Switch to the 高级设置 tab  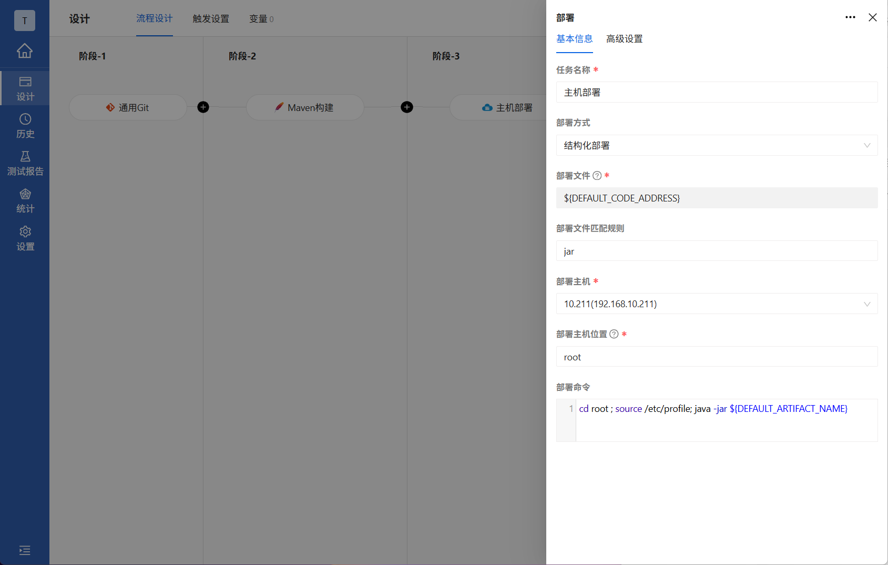pyautogui.click(x=624, y=38)
